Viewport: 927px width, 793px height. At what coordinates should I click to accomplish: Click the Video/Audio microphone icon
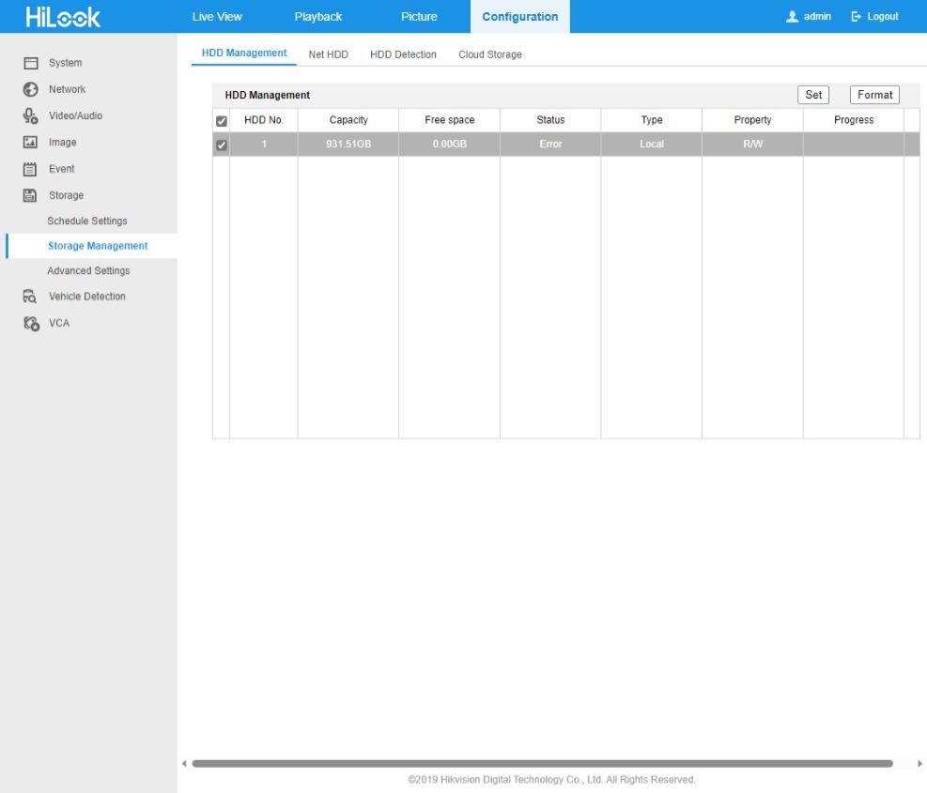pos(30,116)
